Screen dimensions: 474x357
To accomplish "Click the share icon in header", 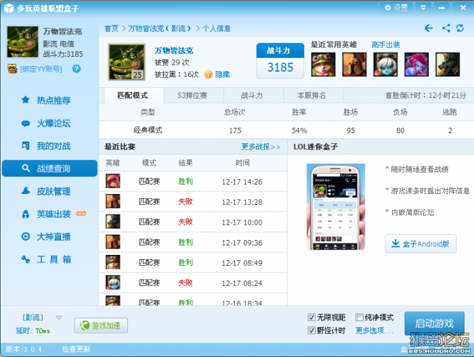I will click(x=446, y=28).
